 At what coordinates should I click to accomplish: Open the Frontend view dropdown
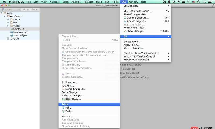tap(11, 9)
